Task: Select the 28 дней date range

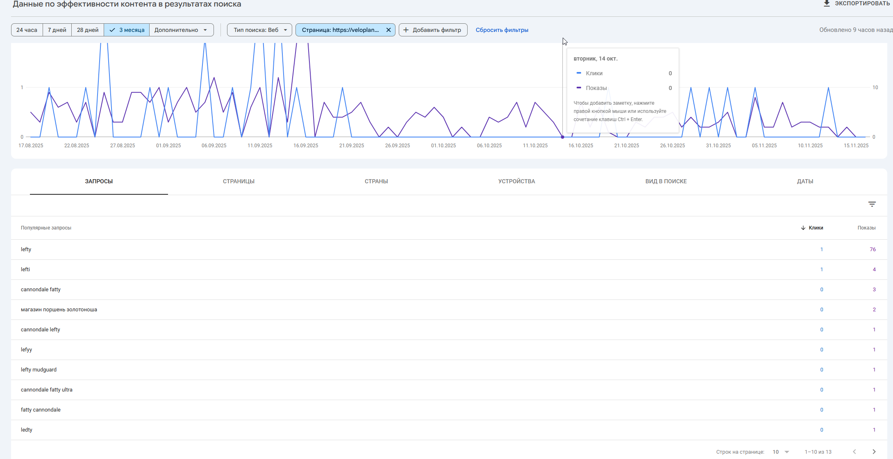Action: [88, 30]
